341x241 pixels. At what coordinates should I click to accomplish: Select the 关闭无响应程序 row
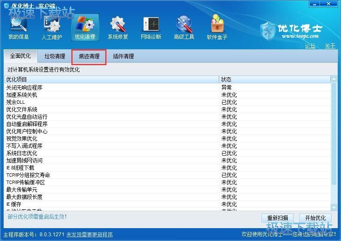tap(167, 87)
